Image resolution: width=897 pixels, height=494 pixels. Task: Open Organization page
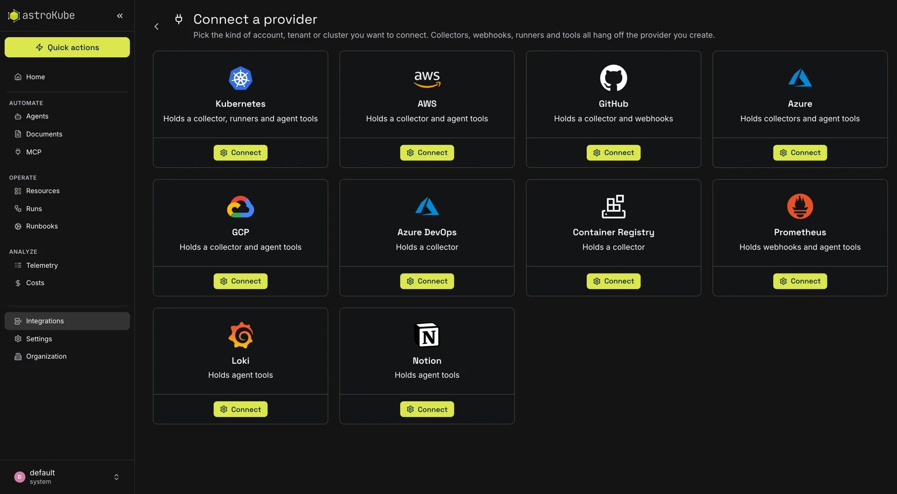67,356
